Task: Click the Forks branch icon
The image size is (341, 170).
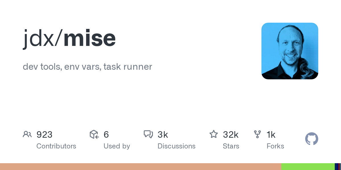Action: click(257, 134)
